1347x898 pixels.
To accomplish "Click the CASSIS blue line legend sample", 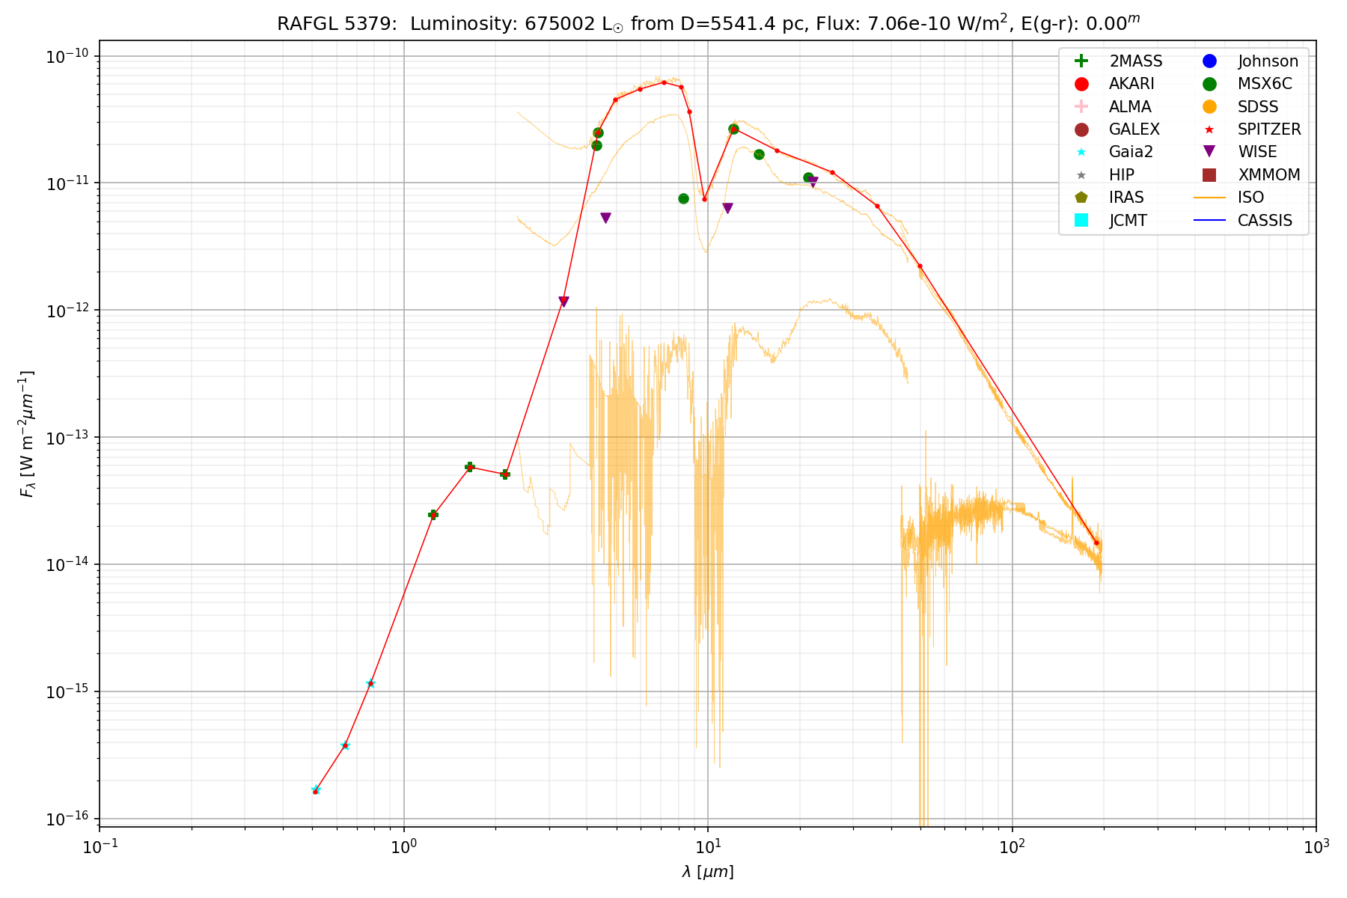I will coord(1209,220).
